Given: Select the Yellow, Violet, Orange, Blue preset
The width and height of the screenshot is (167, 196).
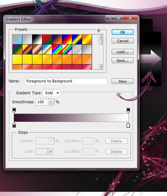Looking at the screenshot, I should (x=27, y=49).
